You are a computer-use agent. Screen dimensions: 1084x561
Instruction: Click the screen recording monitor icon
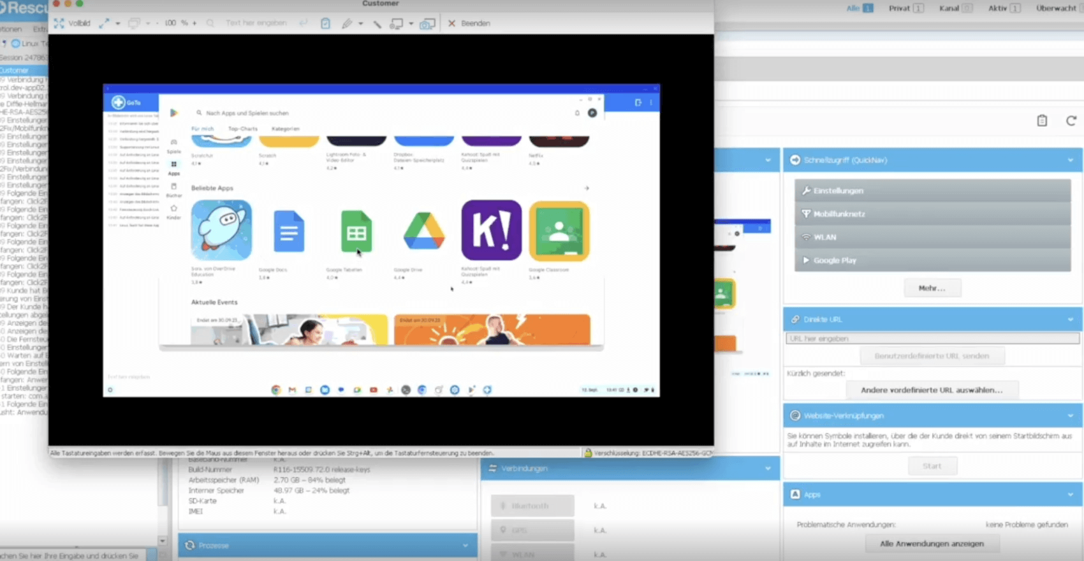[397, 23]
